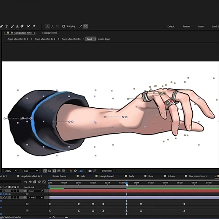219x219 pixels.
Task: Toggle transparency grid in viewer
Action: coord(49,171)
